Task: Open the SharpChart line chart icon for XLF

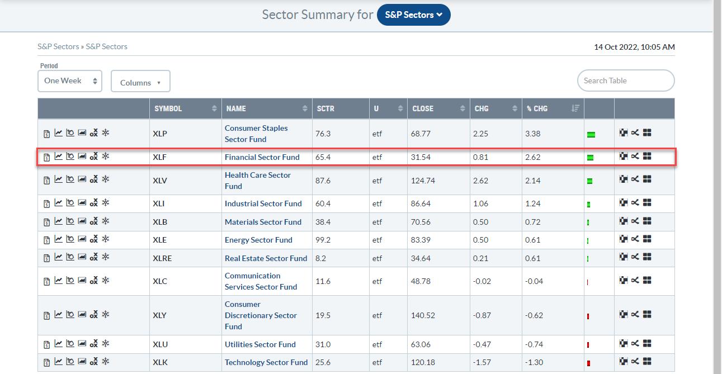Action: point(58,157)
